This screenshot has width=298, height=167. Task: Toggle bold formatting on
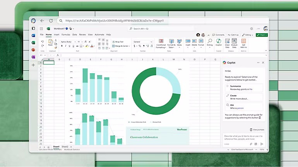62,46
